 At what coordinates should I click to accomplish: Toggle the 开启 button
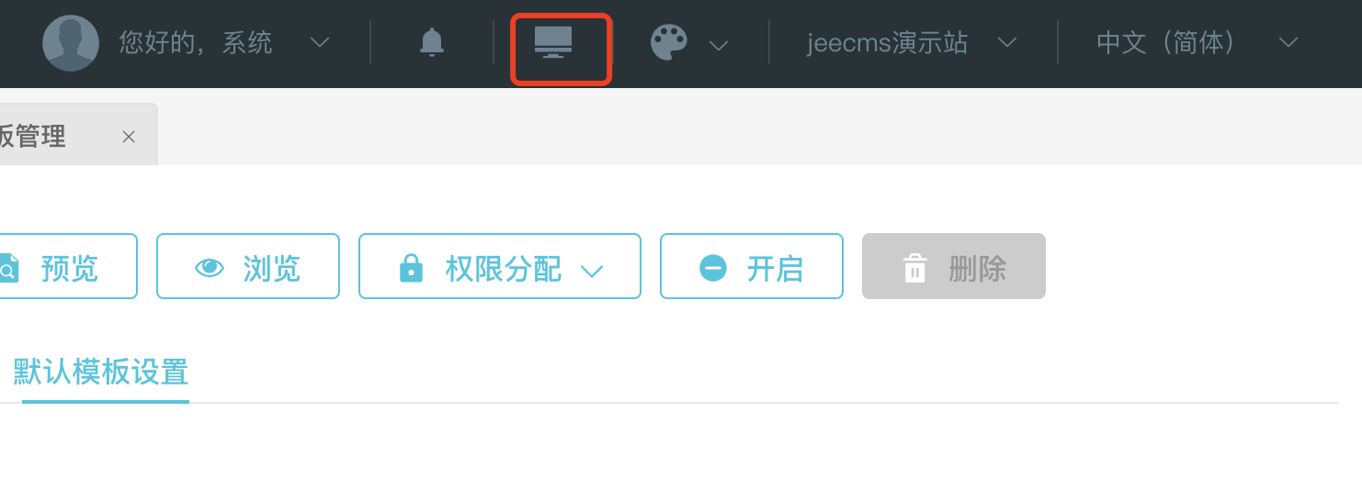coord(752,266)
